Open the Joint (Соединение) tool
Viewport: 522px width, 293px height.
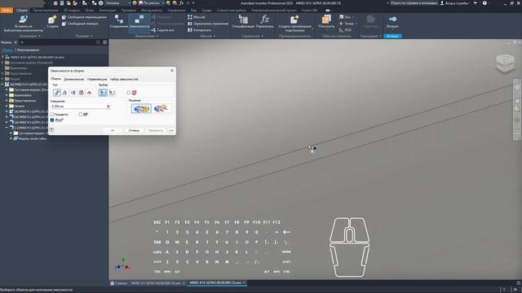pos(119,22)
